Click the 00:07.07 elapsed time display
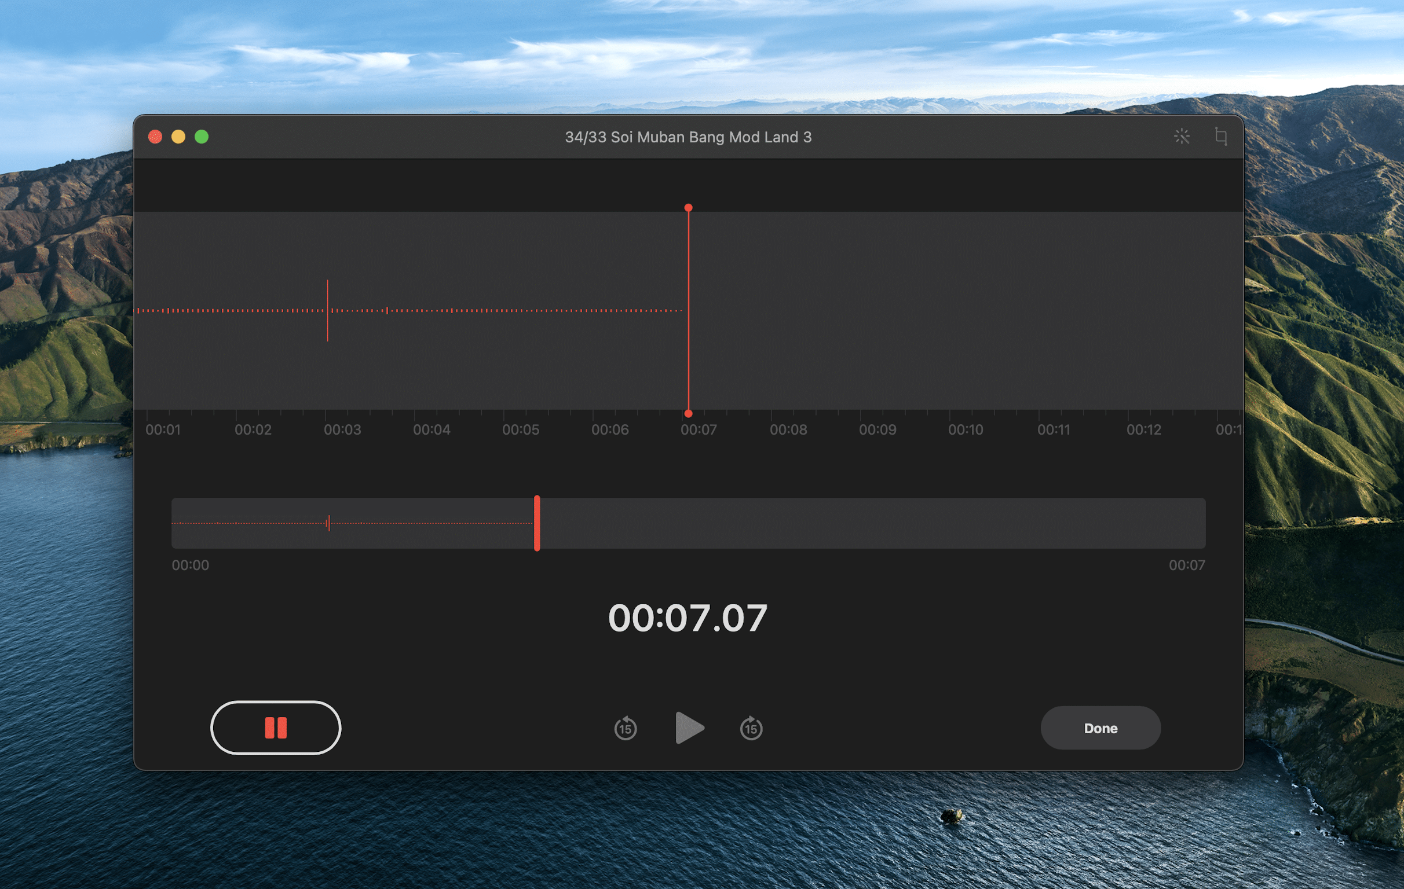The height and width of the screenshot is (889, 1404). tap(688, 618)
